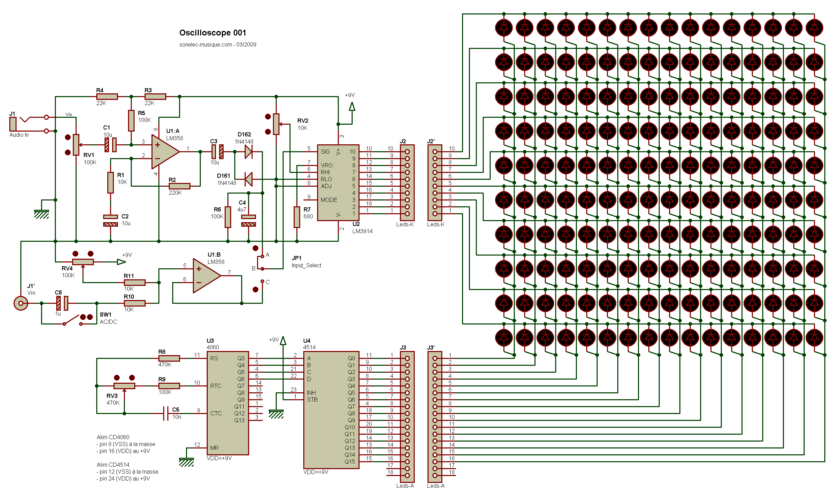Click the 'INH' pin label on U4
This screenshot has height=496, width=835.
tap(311, 393)
